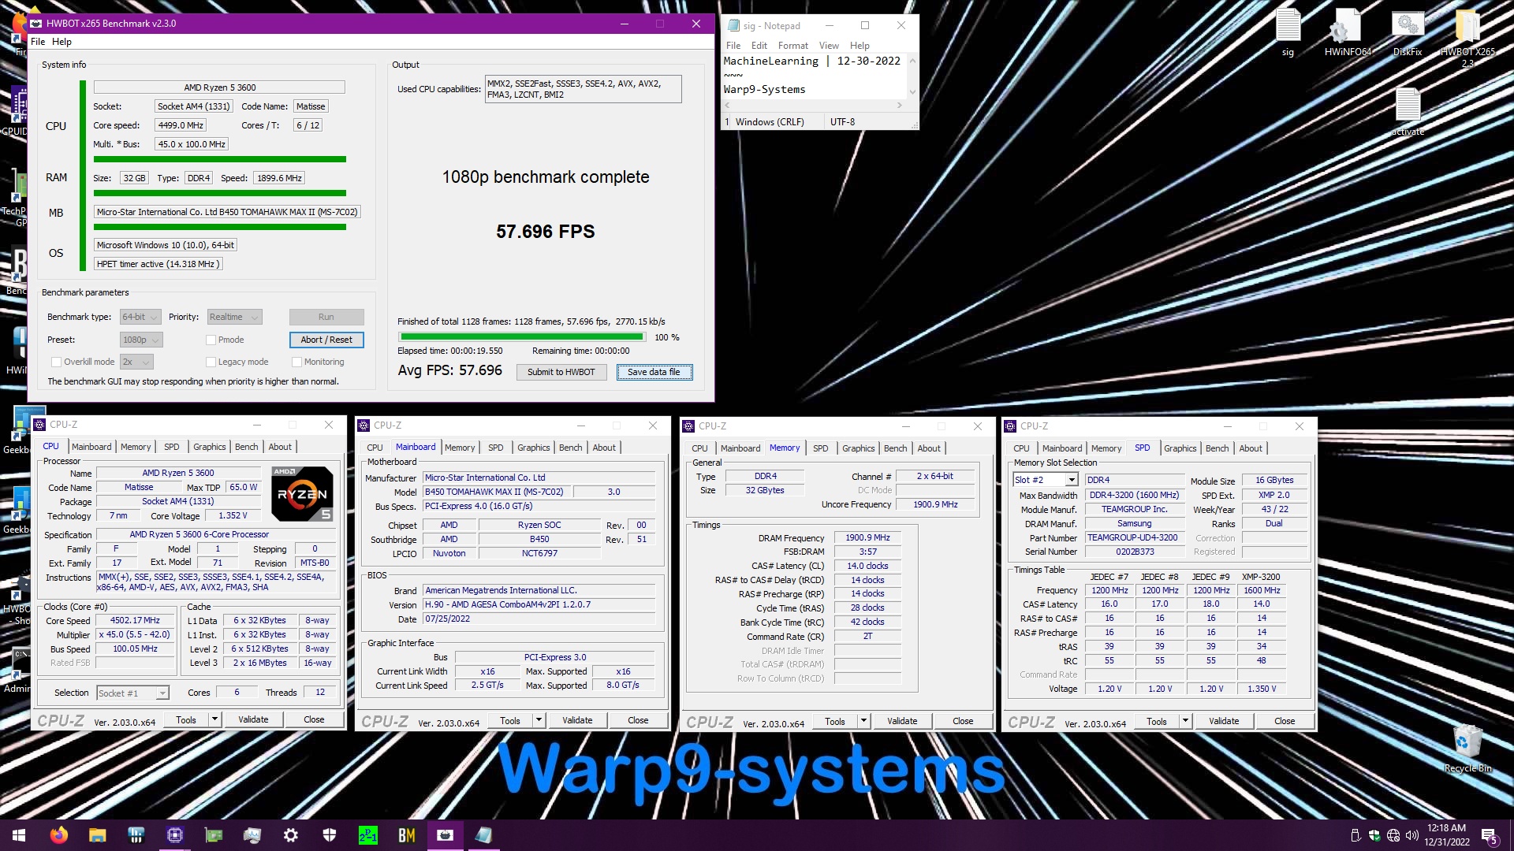Screen dimensions: 1514x851
Task: Click the Windows Security tray icon
Action: coord(1374,835)
